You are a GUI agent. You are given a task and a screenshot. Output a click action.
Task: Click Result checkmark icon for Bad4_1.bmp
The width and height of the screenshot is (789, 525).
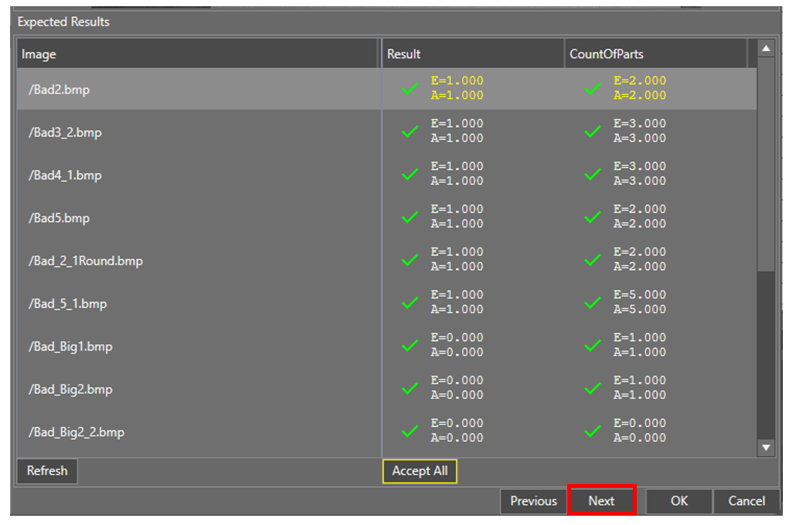410,175
